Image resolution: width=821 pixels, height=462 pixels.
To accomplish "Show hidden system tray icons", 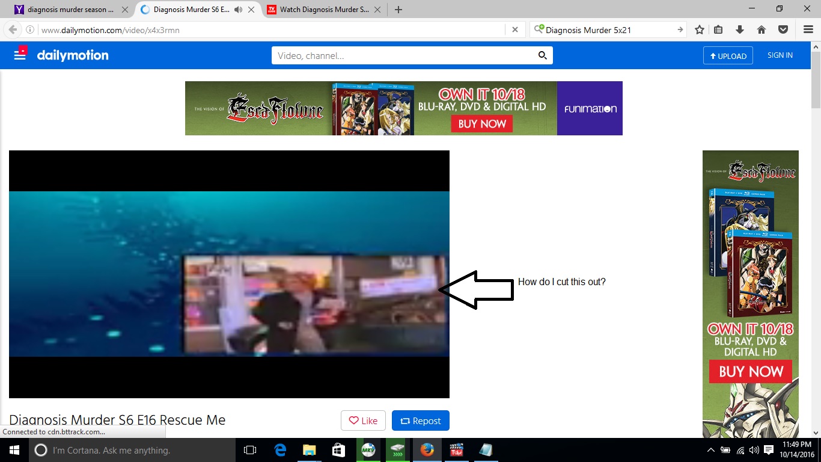I will (712, 450).
